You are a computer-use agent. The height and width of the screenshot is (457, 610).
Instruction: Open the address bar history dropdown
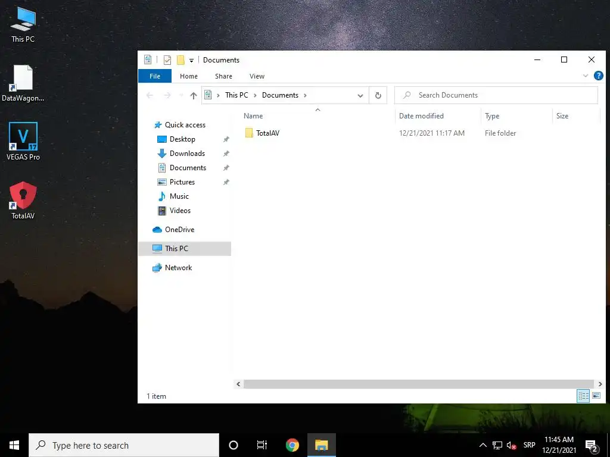point(360,95)
